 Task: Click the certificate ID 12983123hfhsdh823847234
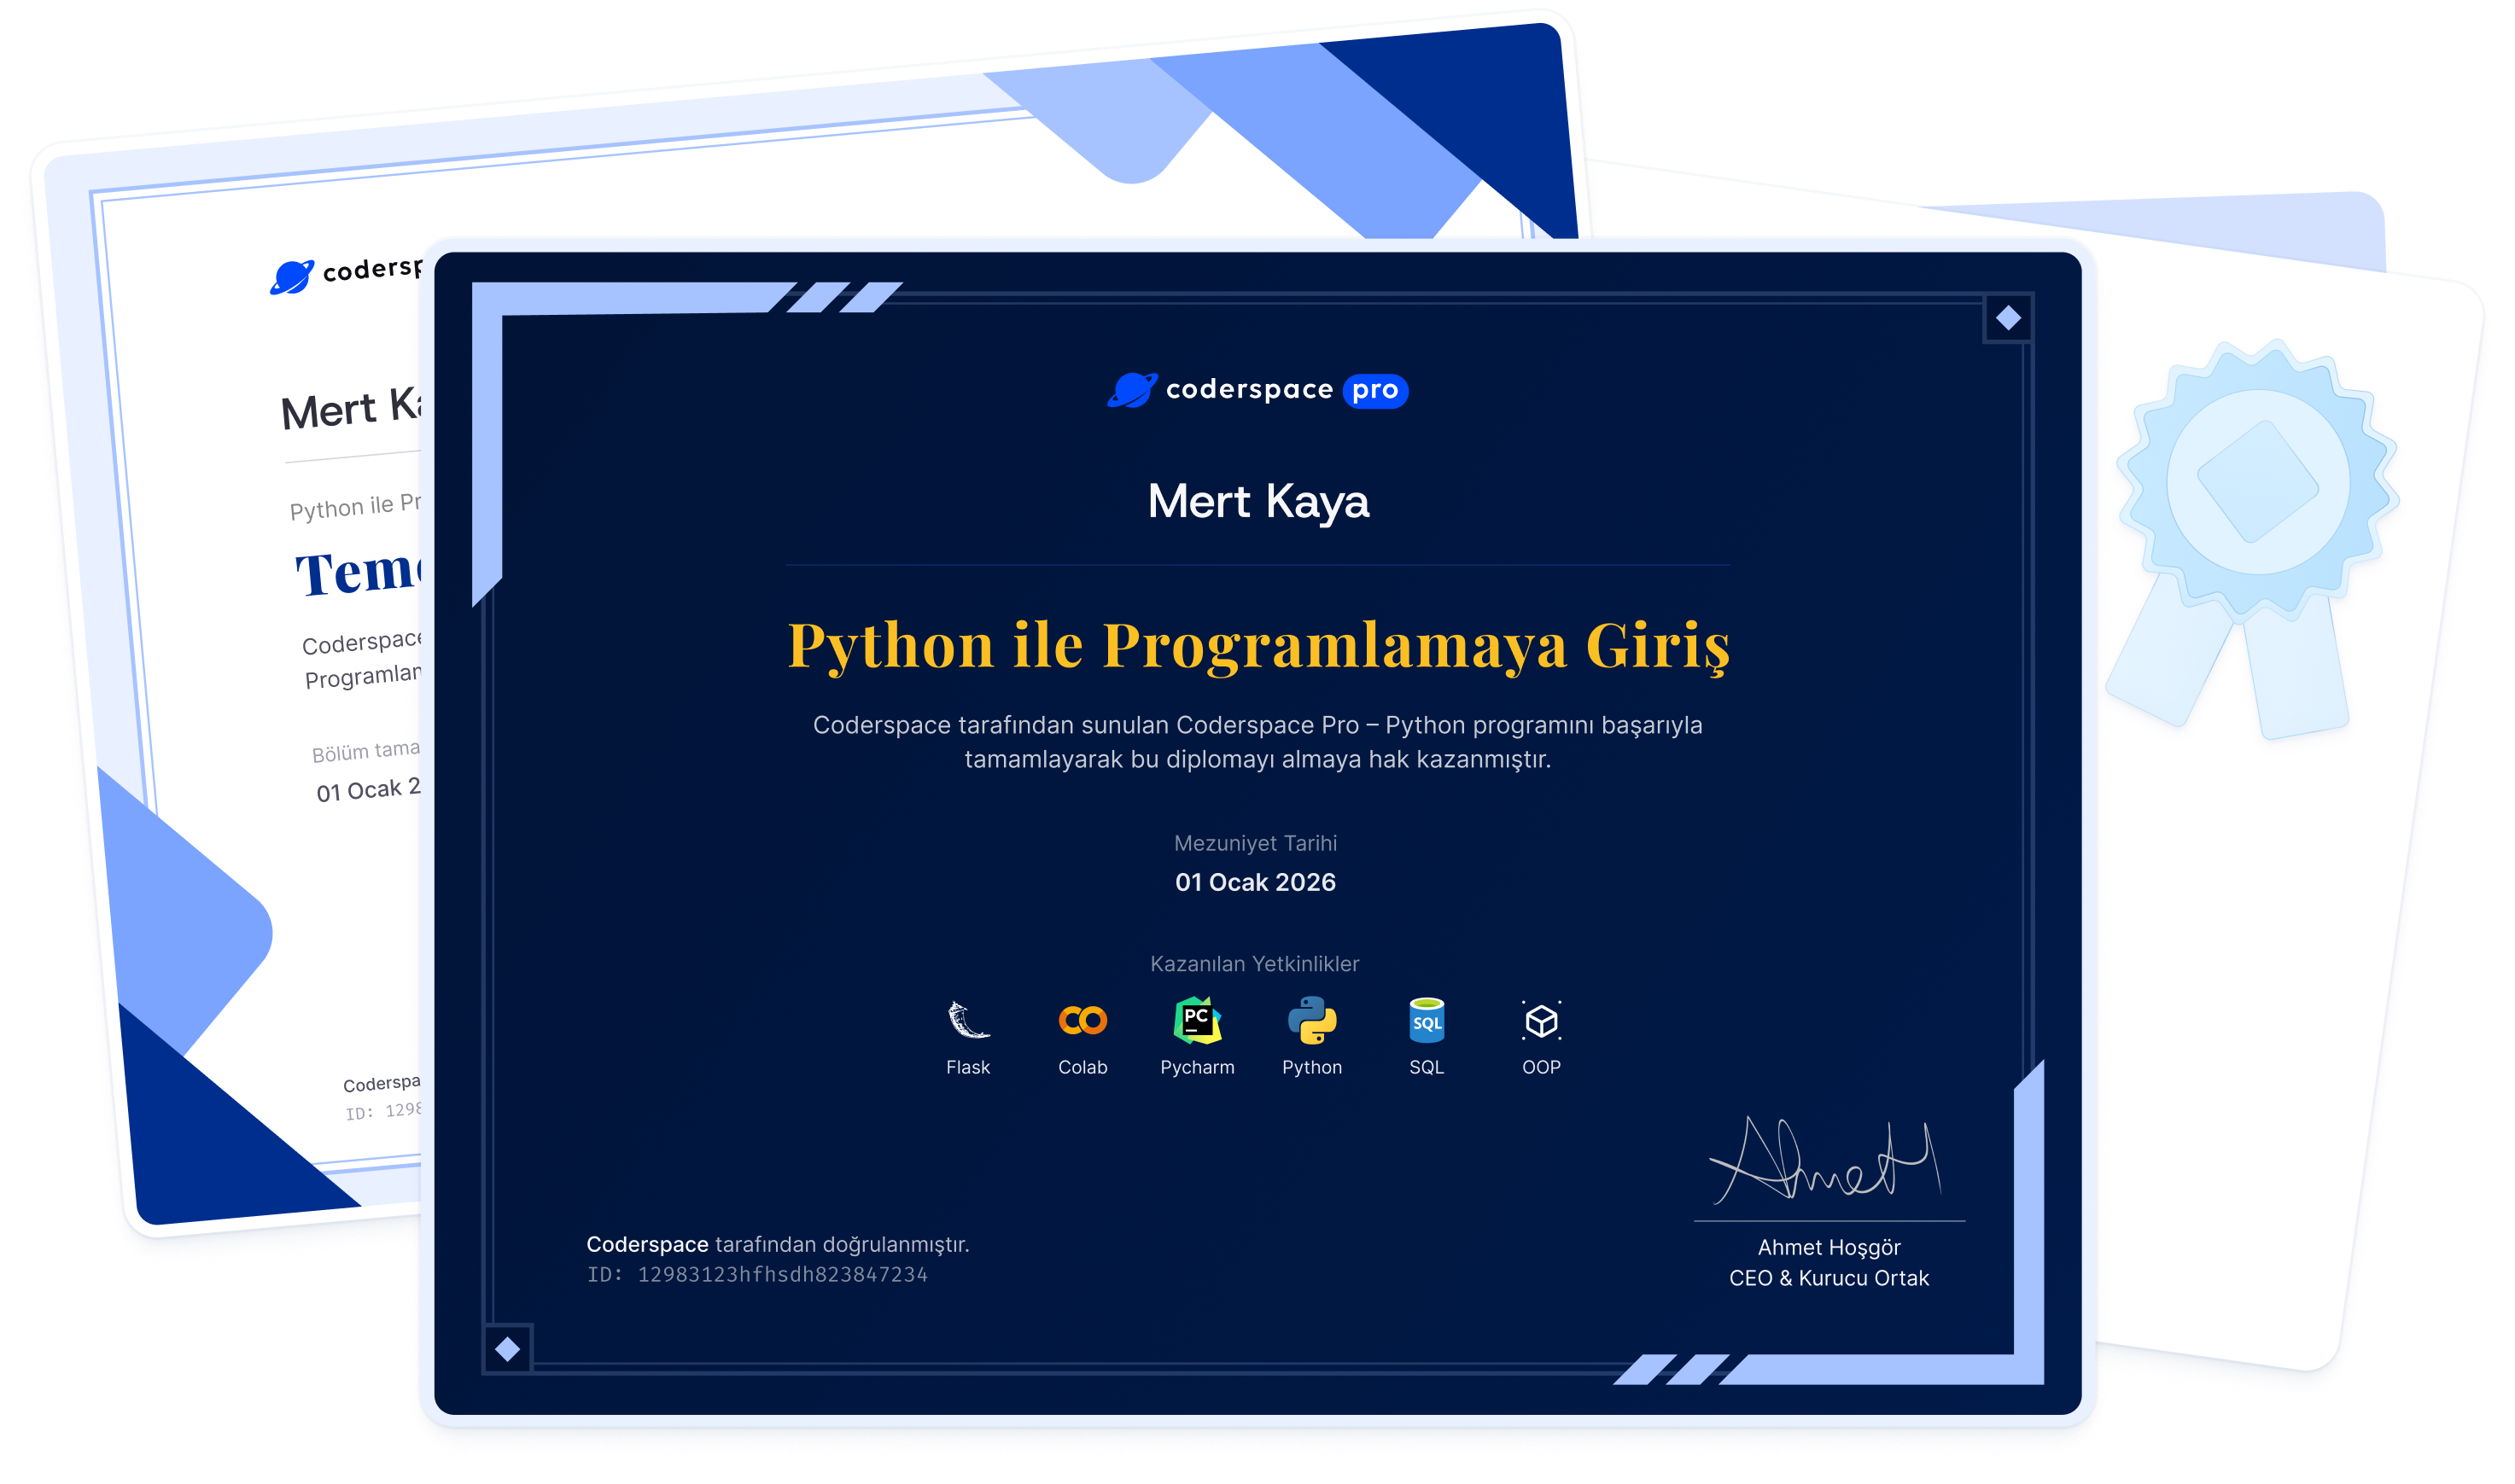757,1273
